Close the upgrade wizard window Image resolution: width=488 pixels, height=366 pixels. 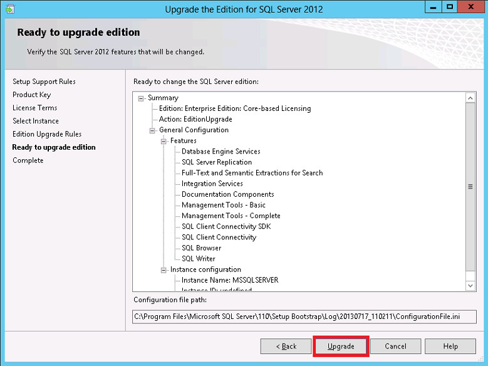point(471,7)
